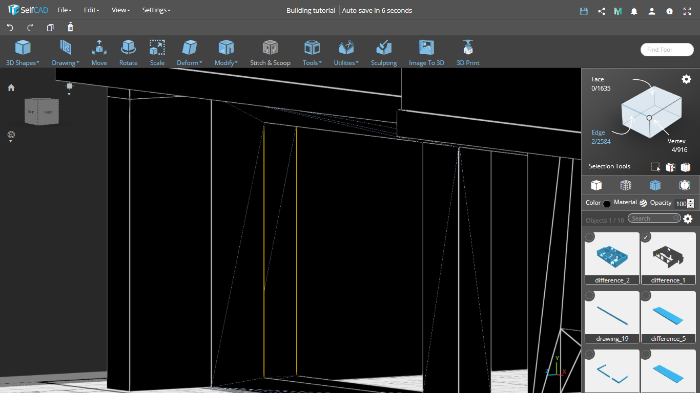Screen dimensions: 700x393
Task: Click the view cube orientation widget
Action: (42, 111)
